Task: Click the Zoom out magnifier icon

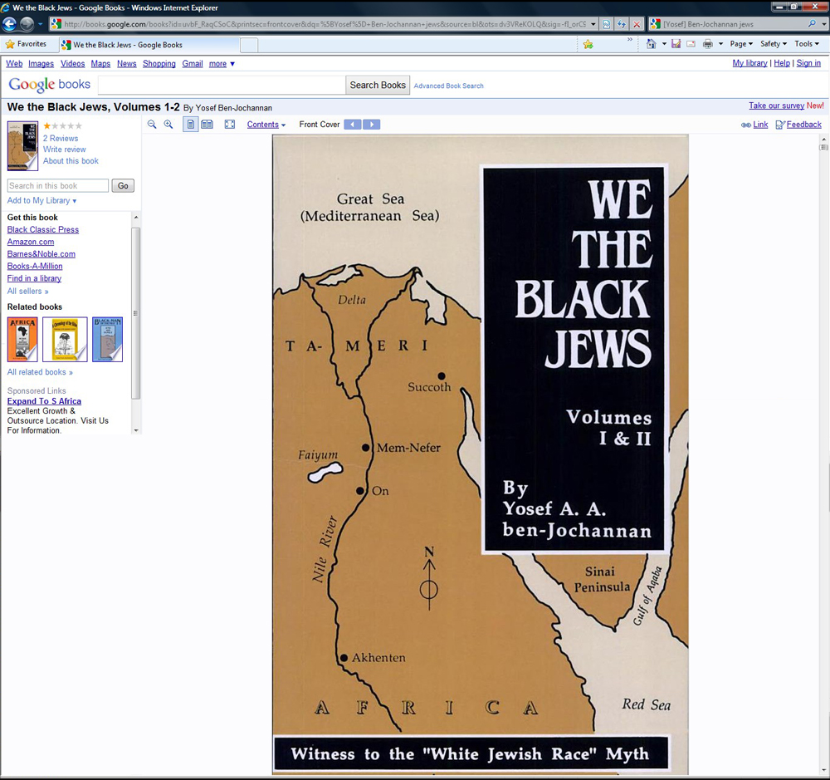Action: click(152, 125)
